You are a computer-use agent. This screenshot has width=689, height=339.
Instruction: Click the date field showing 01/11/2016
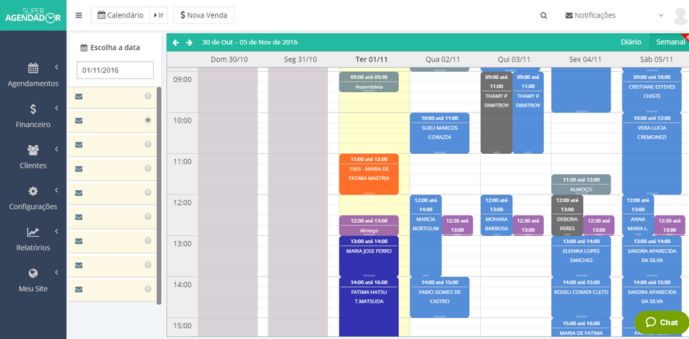click(x=115, y=70)
